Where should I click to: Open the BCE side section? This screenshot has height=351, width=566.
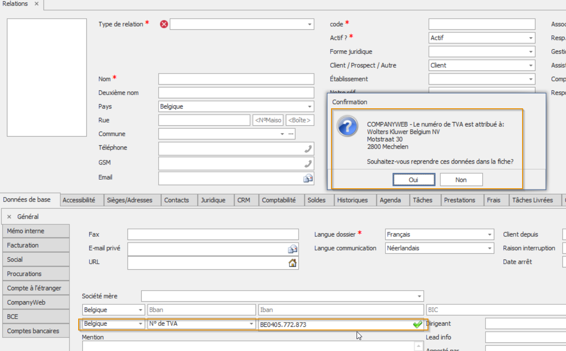pos(36,317)
